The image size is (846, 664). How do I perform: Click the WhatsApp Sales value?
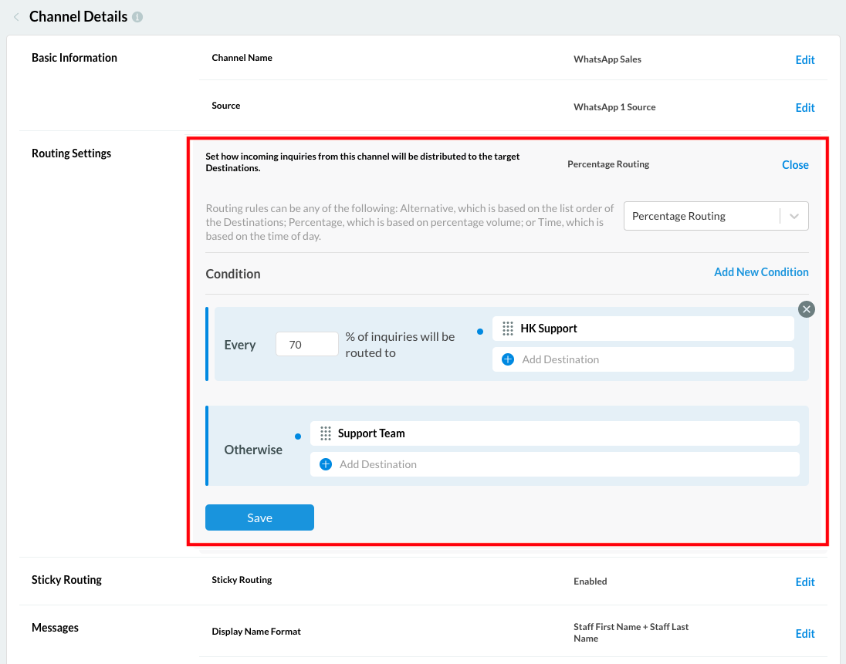pos(607,59)
